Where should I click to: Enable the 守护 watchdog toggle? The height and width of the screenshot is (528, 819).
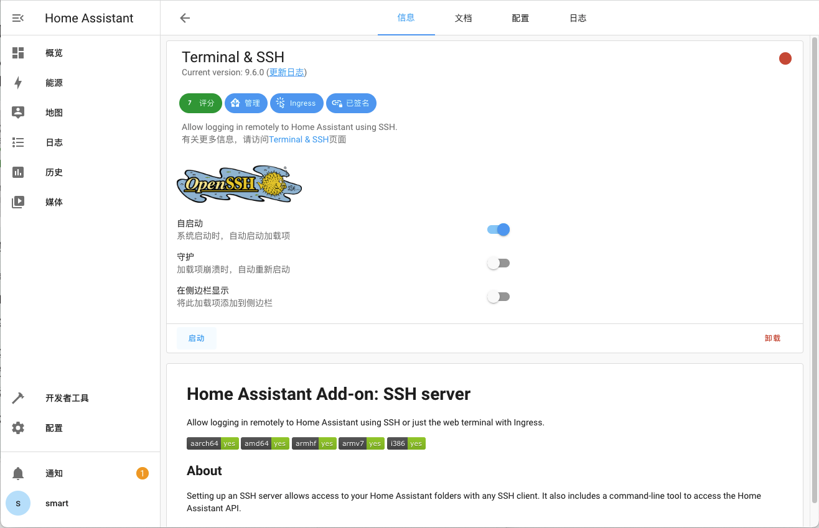[x=498, y=263]
